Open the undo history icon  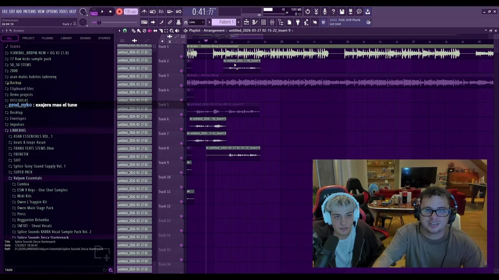coord(308,12)
